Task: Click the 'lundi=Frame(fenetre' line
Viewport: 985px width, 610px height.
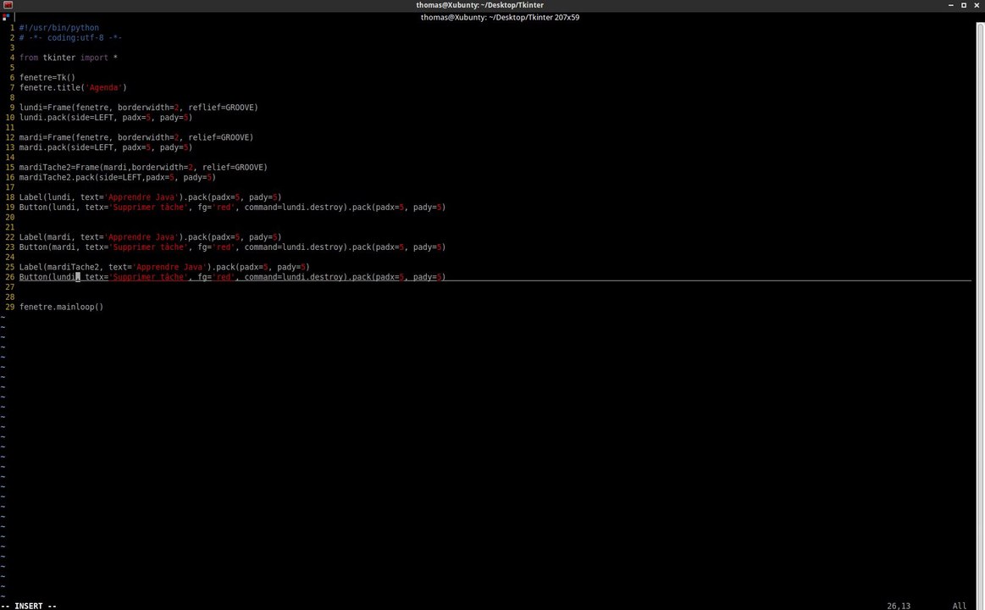Action: [x=138, y=108]
